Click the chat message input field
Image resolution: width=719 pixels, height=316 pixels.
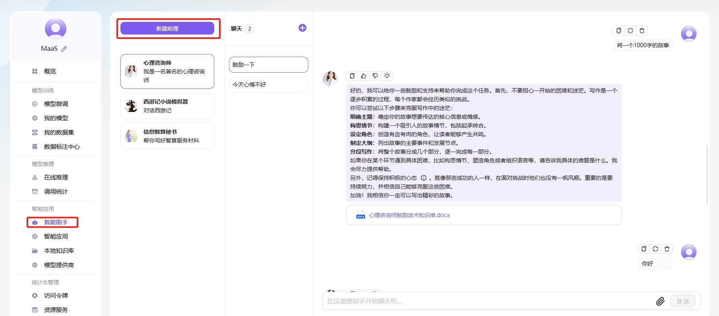(489, 301)
